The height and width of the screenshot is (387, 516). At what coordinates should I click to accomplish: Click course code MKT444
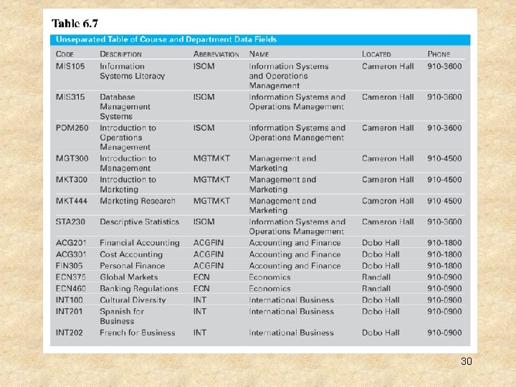click(72, 201)
